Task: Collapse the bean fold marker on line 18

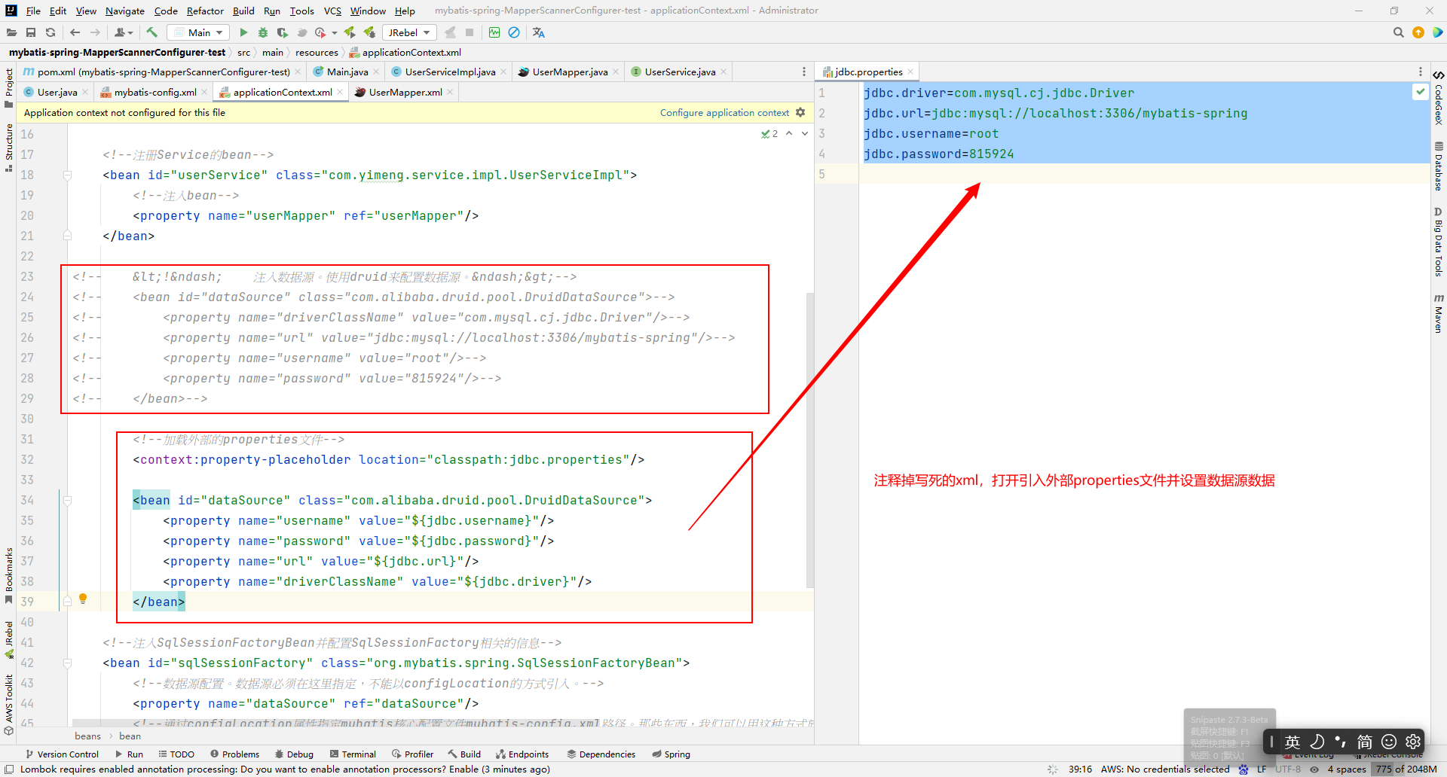Action: [67, 175]
